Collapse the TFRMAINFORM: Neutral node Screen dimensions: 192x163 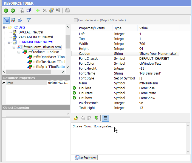coord(9,42)
